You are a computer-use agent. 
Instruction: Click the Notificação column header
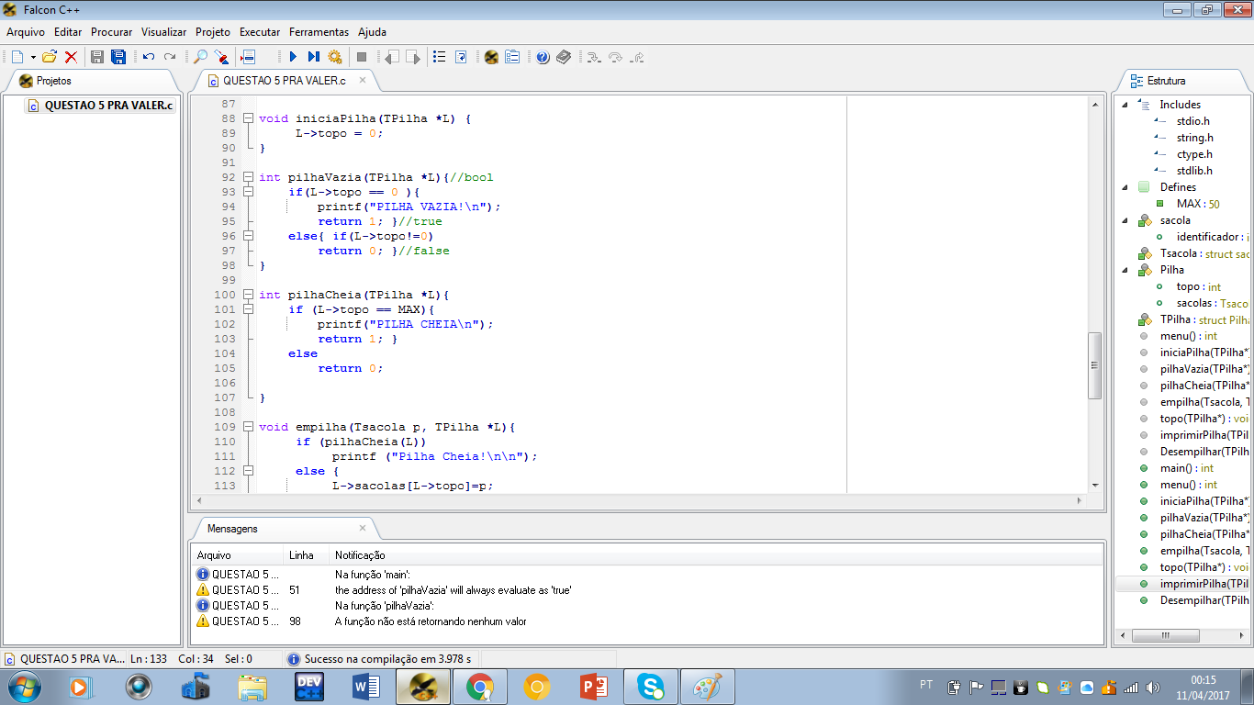click(x=716, y=555)
